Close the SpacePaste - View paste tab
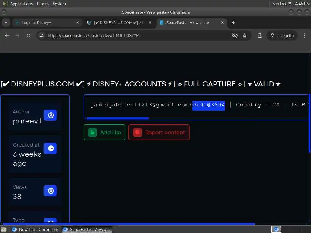Image resolution: width=311 pixels, height=233 pixels. pos(222,22)
